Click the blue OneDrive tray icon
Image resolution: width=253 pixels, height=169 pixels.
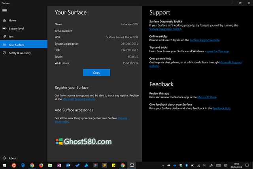(175, 165)
